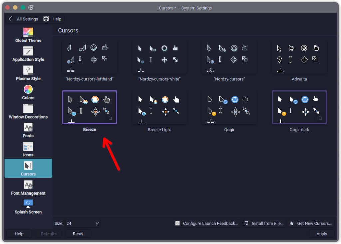Select the Nordzy-cursors theme thumbnail
341x244 pixels.
pos(229,57)
